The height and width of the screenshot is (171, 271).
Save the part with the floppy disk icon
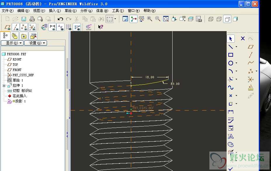(x=24, y=19)
